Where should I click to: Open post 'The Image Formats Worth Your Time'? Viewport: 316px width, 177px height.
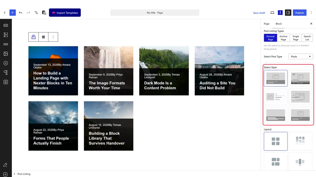[x=107, y=85]
